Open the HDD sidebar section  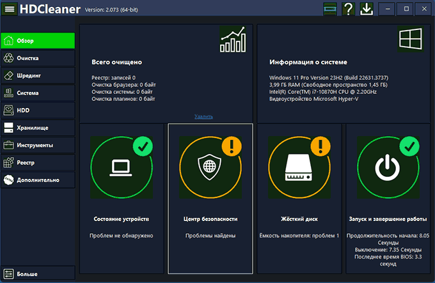point(38,111)
